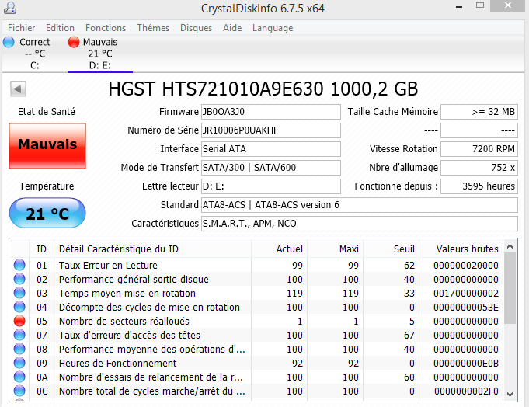Select row Nombre de secteurs réalloués
This screenshot has width=529, height=407.
(256, 321)
